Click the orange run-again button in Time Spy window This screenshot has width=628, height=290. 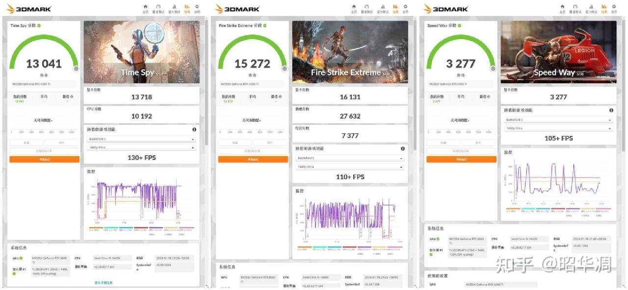44,159
